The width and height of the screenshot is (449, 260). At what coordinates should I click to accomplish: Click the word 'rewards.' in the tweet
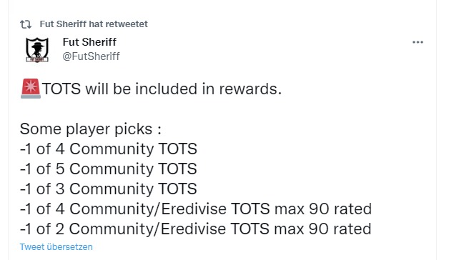[x=250, y=89]
